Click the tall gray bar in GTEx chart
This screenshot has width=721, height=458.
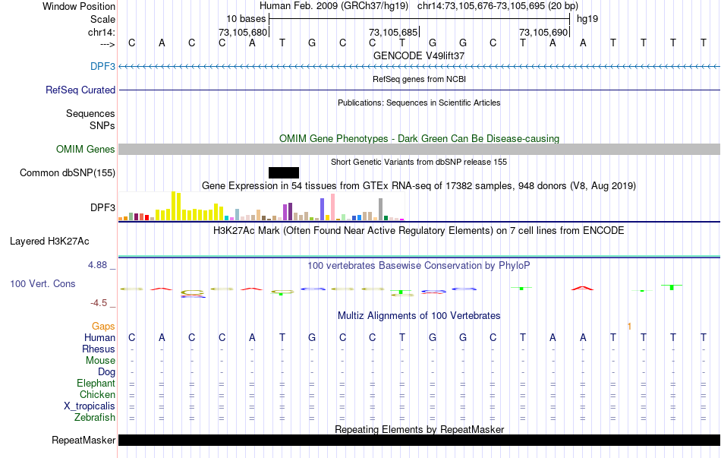click(x=381, y=210)
